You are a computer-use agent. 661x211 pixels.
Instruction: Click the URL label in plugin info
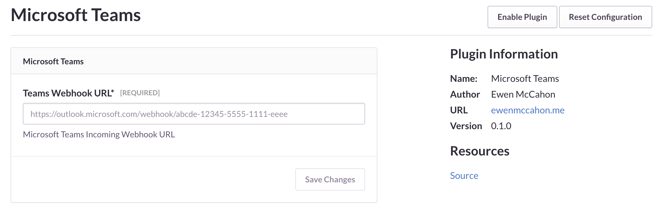(459, 110)
